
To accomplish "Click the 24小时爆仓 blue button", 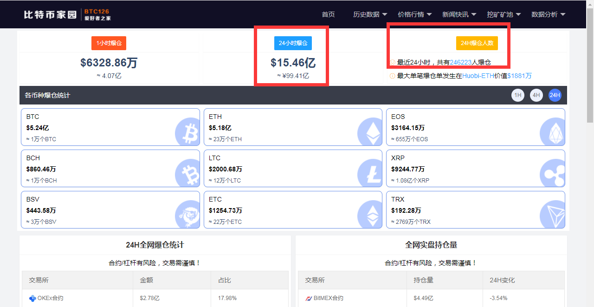I will 293,43.
